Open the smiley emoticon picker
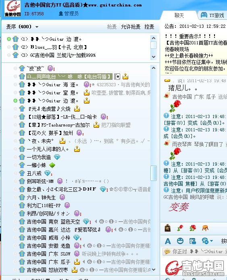The image size is (227, 280). click(180, 241)
